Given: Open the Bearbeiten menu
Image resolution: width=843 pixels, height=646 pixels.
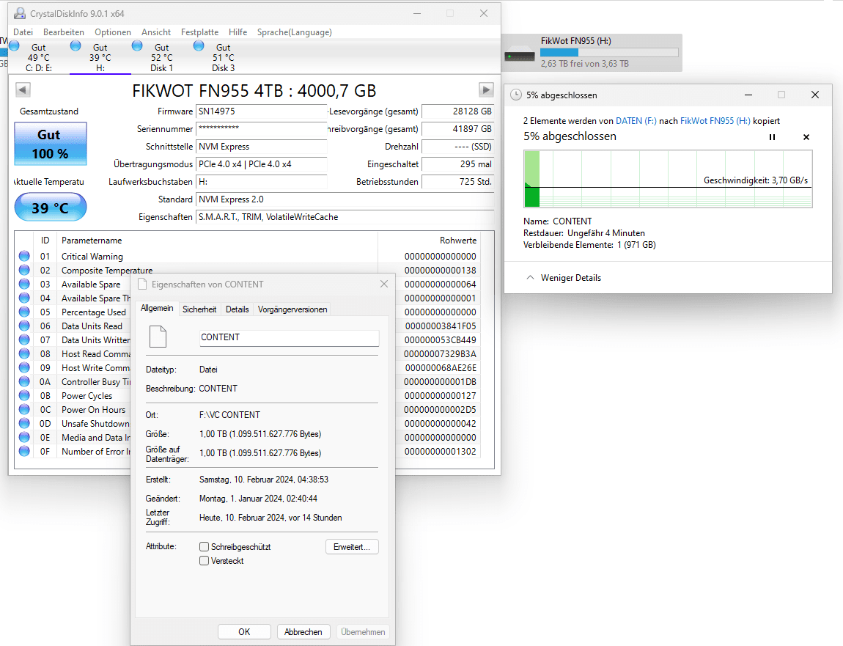Looking at the screenshot, I should click(64, 32).
